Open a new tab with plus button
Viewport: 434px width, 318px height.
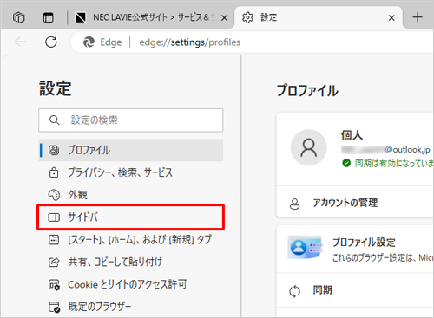tap(418, 17)
